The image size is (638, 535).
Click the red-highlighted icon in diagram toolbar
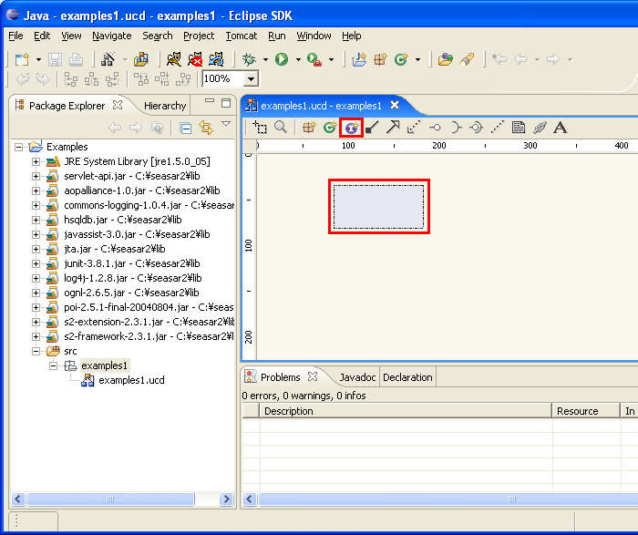[x=350, y=129]
